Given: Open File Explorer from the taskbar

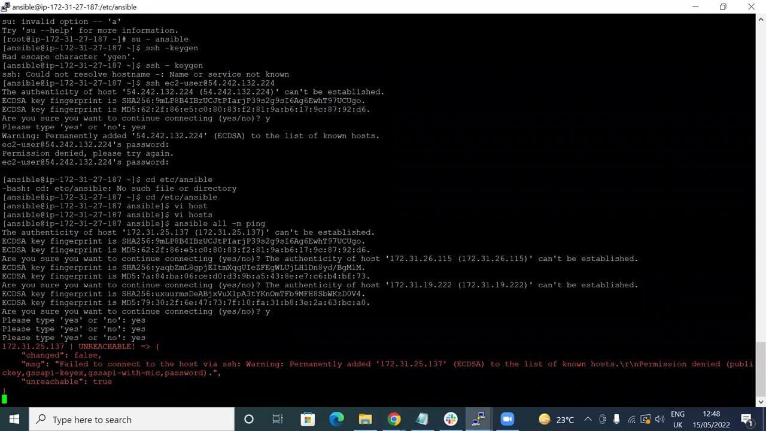Looking at the screenshot, I should pyautogui.click(x=365, y=420).
